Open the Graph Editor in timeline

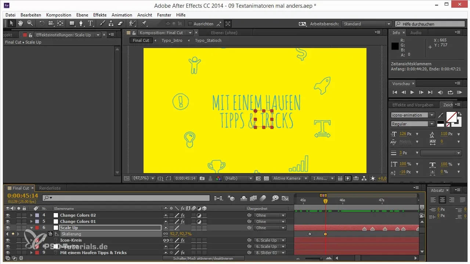point(285,198)
